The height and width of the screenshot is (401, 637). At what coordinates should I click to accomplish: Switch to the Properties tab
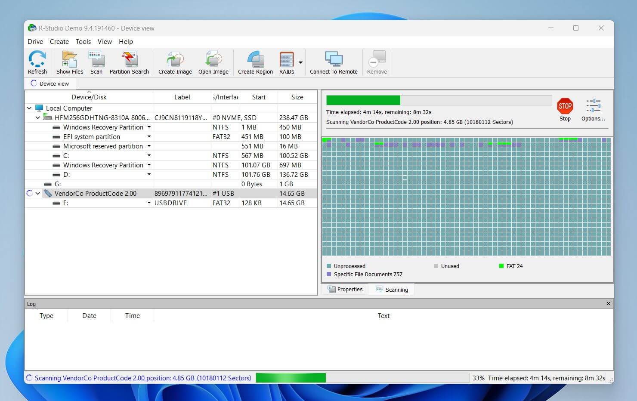pyautogui.click(x=344, y=289)
